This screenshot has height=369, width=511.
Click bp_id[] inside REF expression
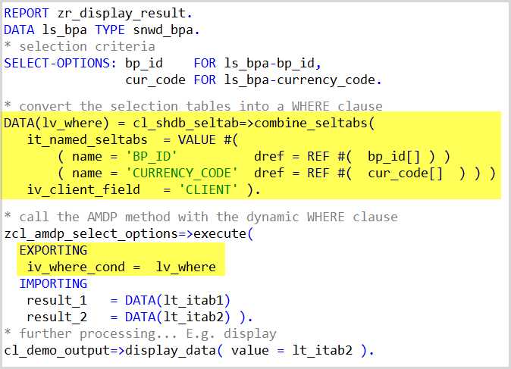click(394, 157)
